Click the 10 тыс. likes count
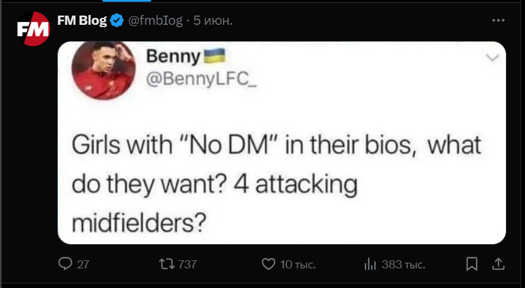The image size is (525, 288). click(297, 265)
